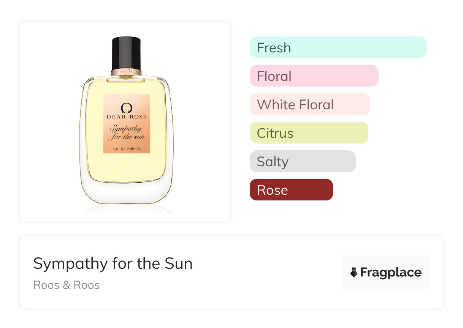The image size is (463, 328).
Task: Click the black perfume bottle cap
Action: tap(127, 52)
